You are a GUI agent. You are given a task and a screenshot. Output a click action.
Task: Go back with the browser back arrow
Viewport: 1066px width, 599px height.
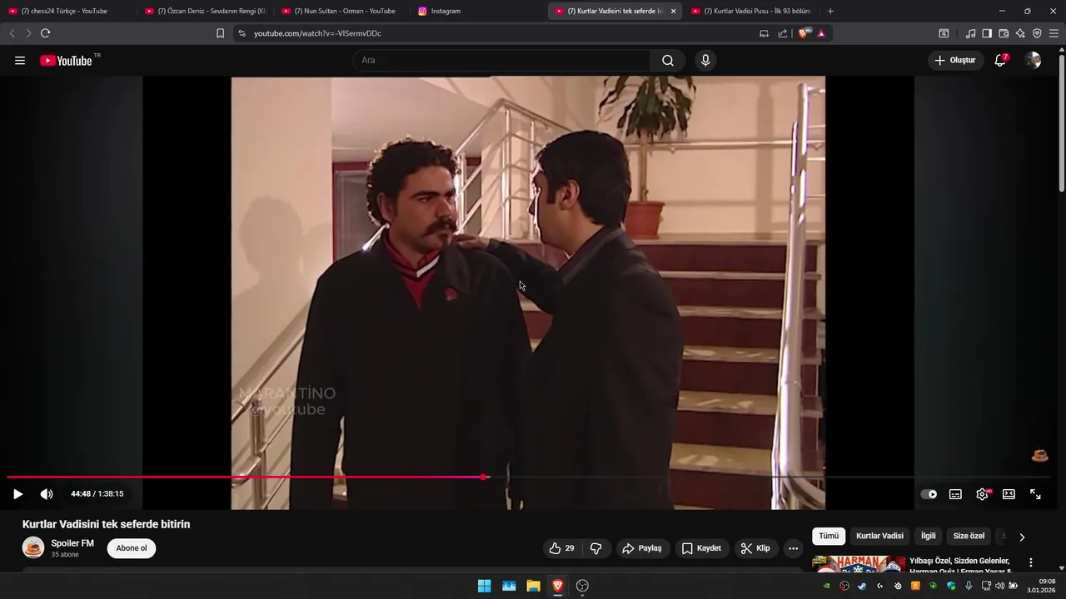[12, 33]
